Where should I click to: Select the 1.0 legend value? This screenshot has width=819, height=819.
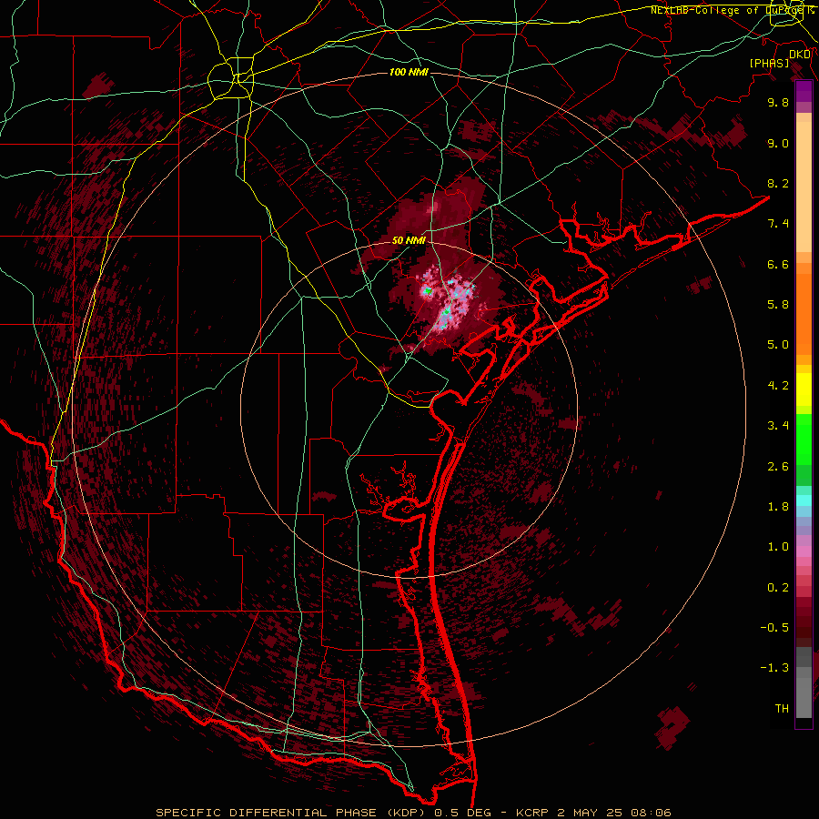point(778,547)
